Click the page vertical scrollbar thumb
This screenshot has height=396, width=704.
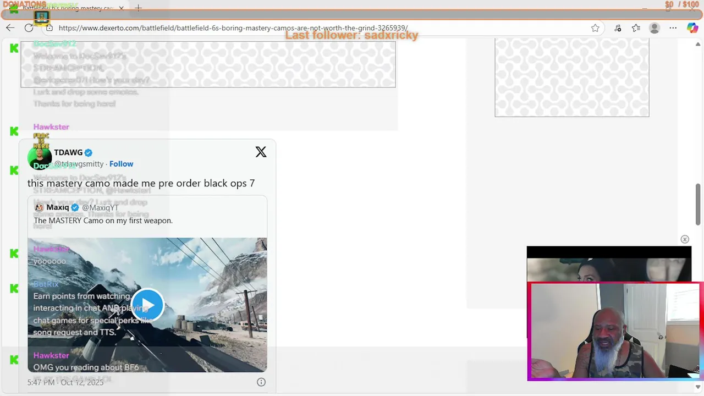(x=698, y=204)
